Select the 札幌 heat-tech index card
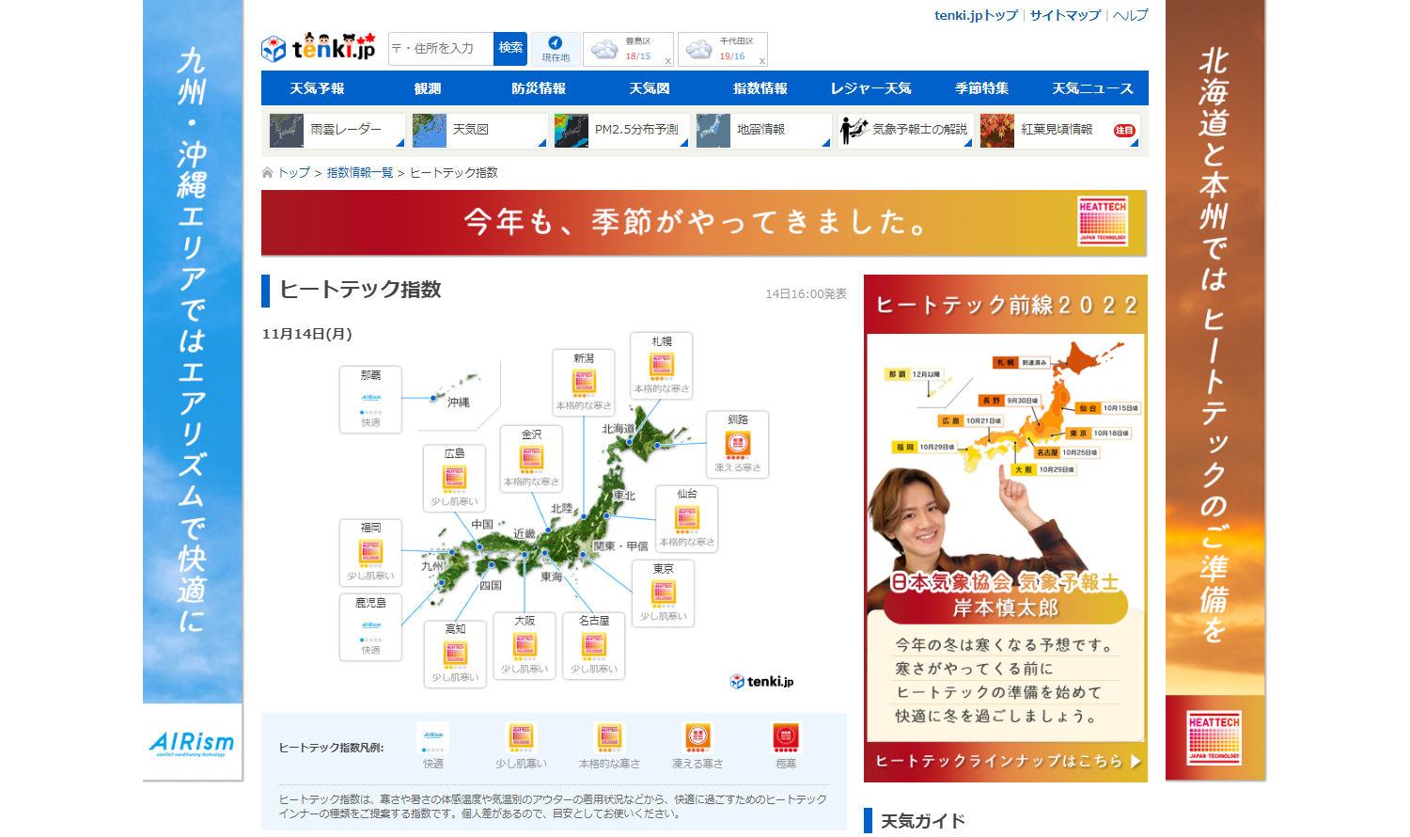 pyautogui.click(x=662, y=365)
